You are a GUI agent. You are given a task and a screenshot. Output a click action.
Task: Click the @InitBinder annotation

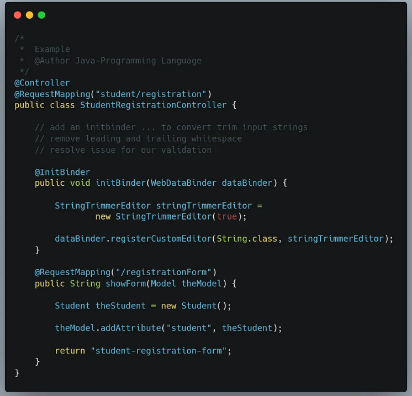62,172
